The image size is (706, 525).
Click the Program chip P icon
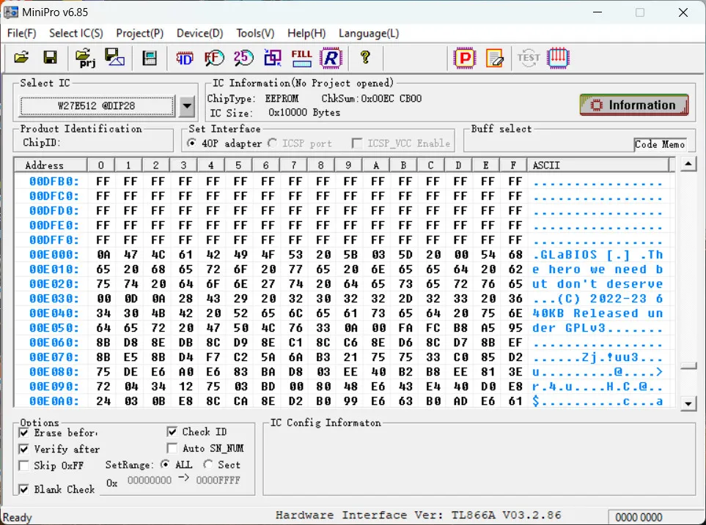pyautogui.click(x=464, y=57)
